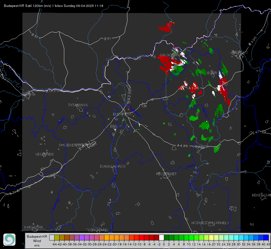Screen dimensions: 271x249
Task: Click the SZEKSZARD city label
Action: [x=98, y=230]
